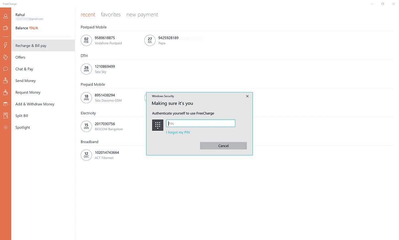Focus the PIN input field
Viewport: 399px width, 240px height.
(200, 124)
